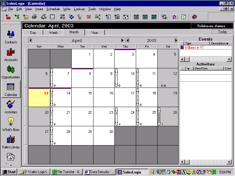Click the new opportunity dollar toolbar icon
This screenshot has height=176, width=235.
17,17
